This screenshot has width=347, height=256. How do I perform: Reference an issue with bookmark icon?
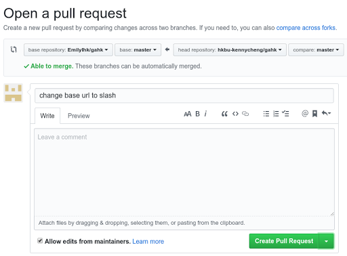click(314, 114)
